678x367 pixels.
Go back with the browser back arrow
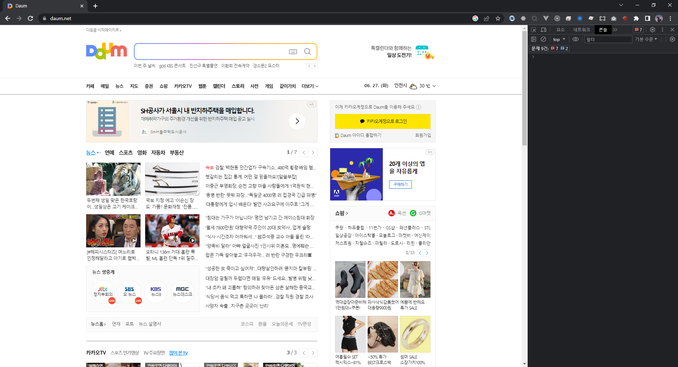pos(8,18)
